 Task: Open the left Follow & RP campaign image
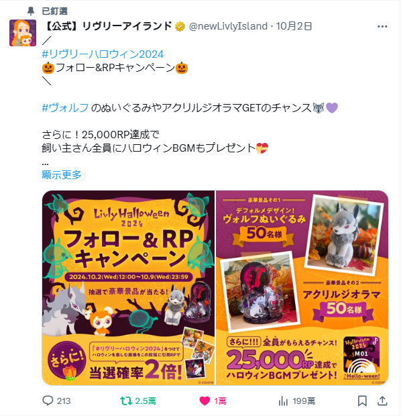128,288
